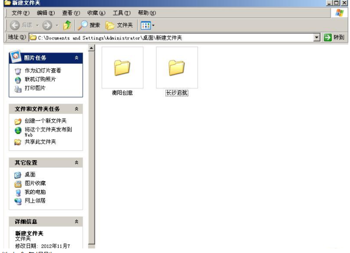Click the 长沙启航 folder name label
The image size is (350, 253).
coord(177,93)
